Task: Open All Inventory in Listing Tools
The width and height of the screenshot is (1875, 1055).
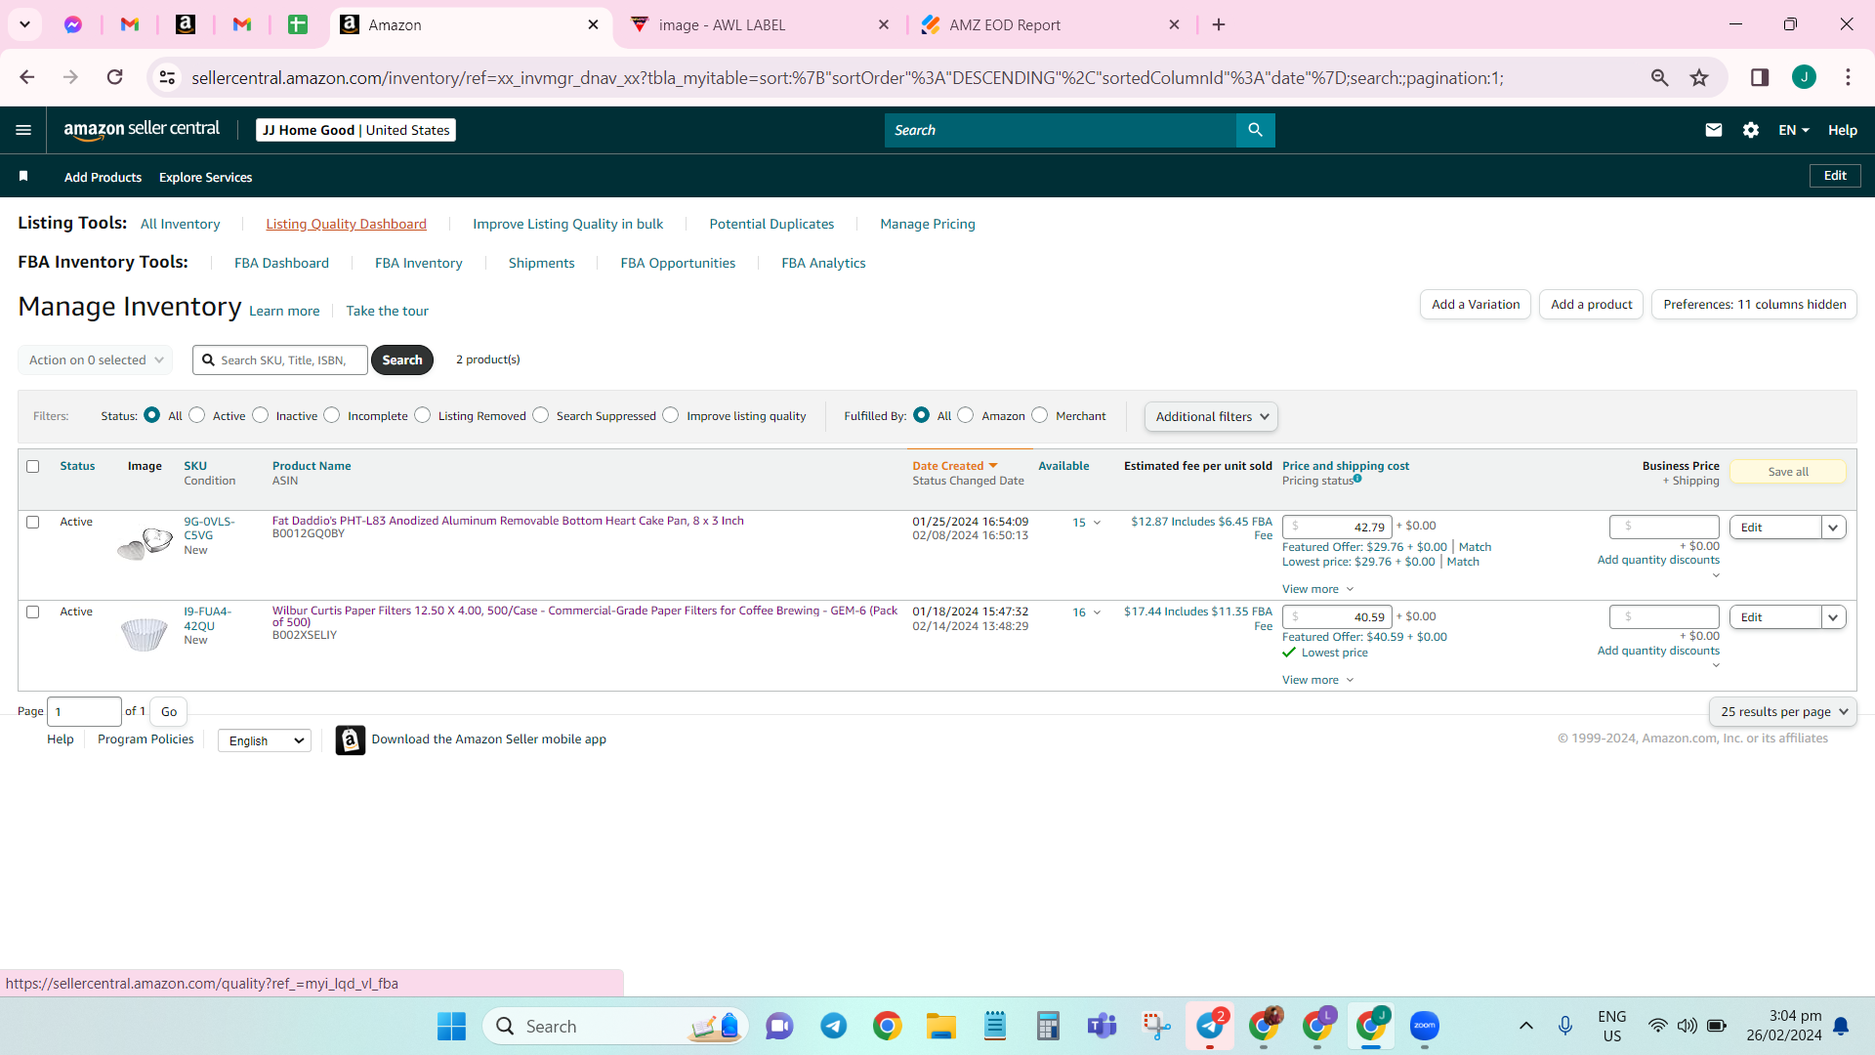Action: (181, 224)
